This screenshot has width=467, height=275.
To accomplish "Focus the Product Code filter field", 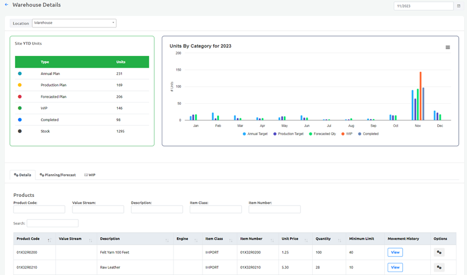I will coord(39,209).
